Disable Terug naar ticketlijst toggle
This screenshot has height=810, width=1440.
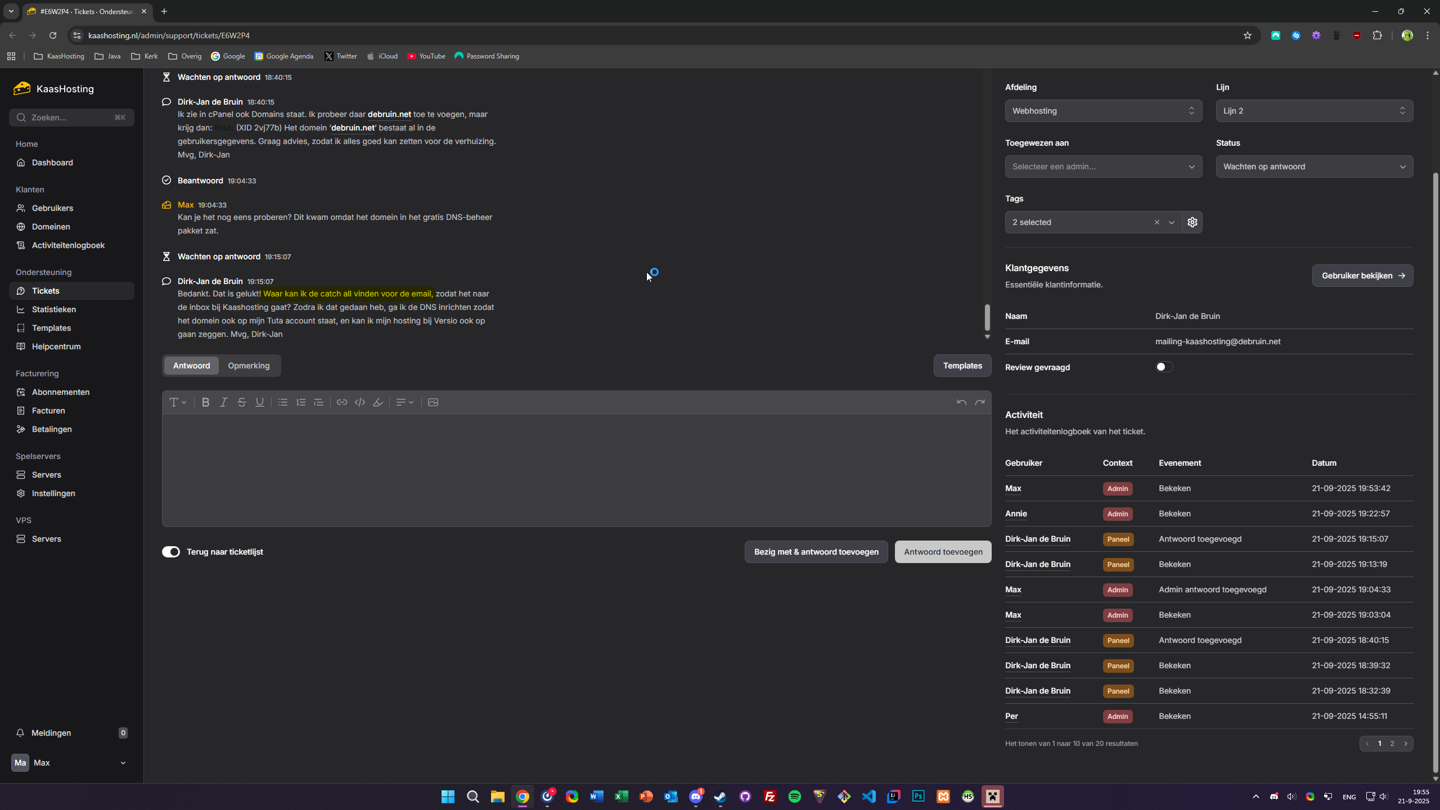pos(171,552)
